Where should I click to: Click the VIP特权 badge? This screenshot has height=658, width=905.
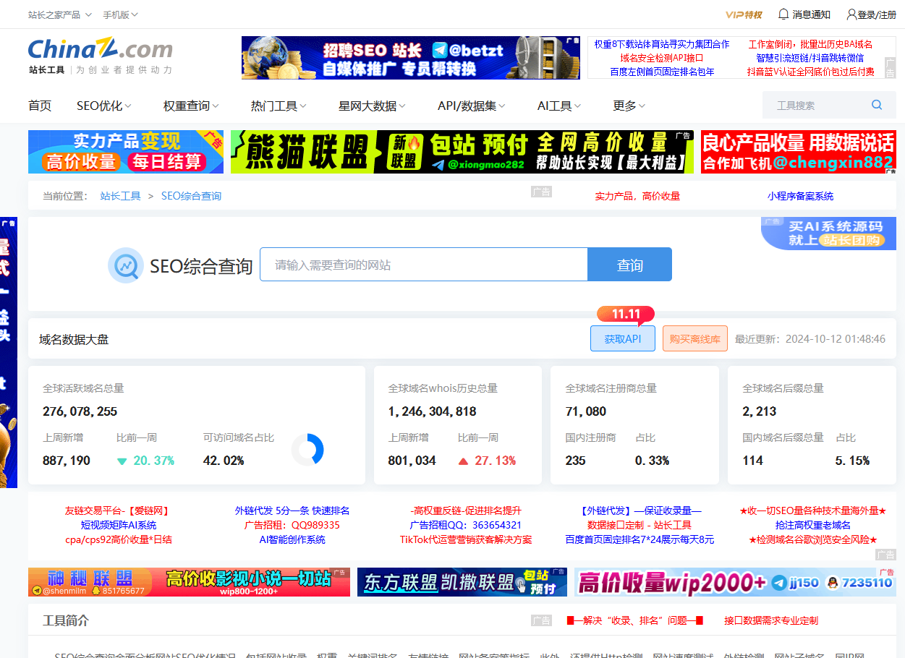point(744,14)
